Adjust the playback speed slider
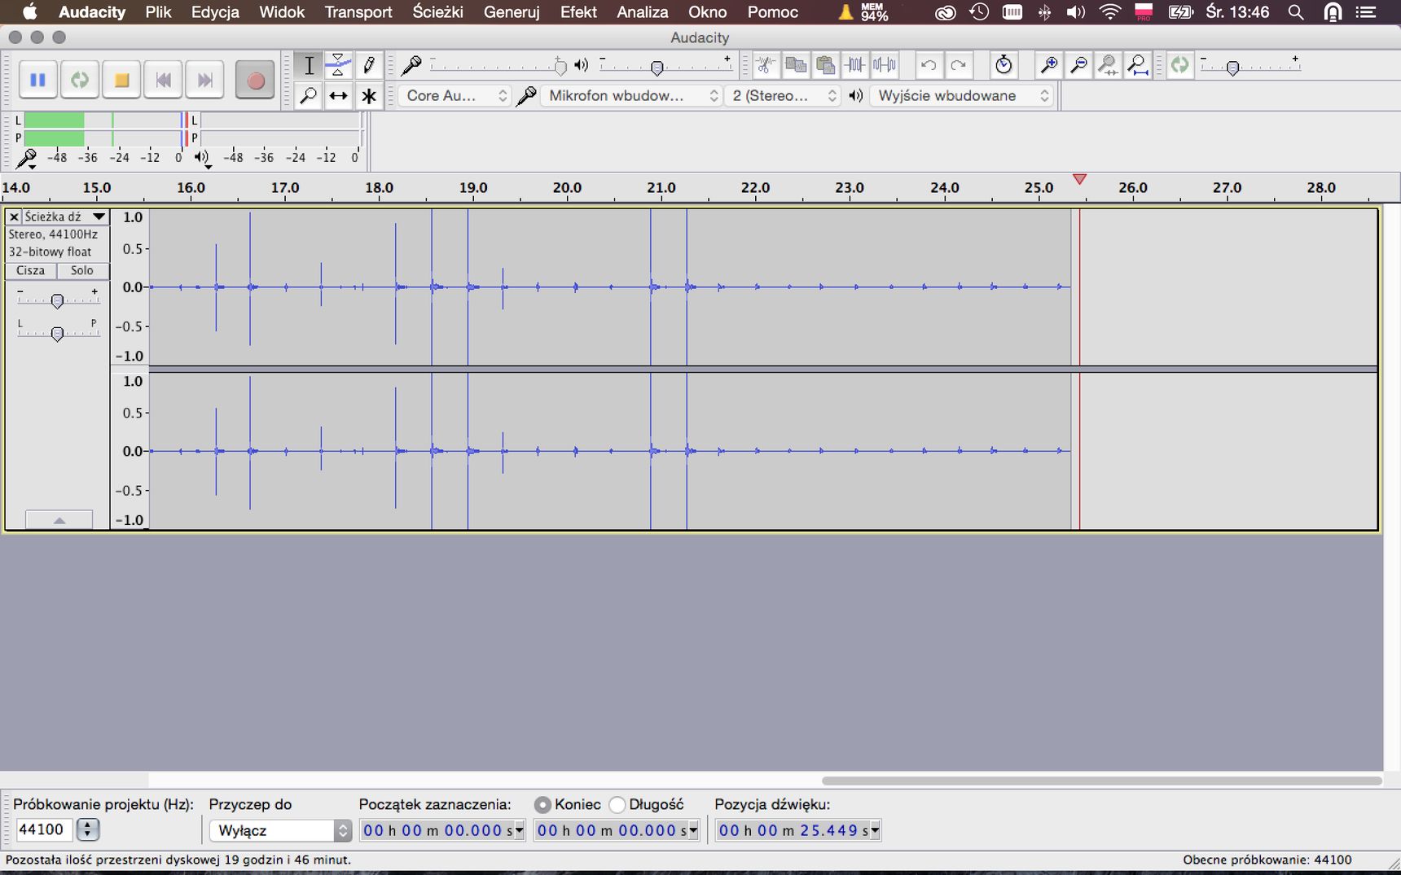Viewport: 1401px width, 875px height. point(1232,68)
